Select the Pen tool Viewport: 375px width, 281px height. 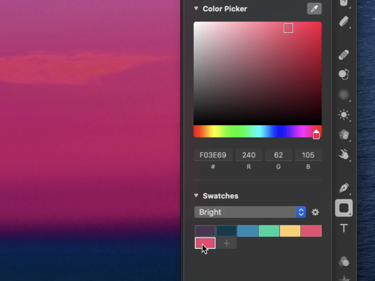tap(344, 188)
